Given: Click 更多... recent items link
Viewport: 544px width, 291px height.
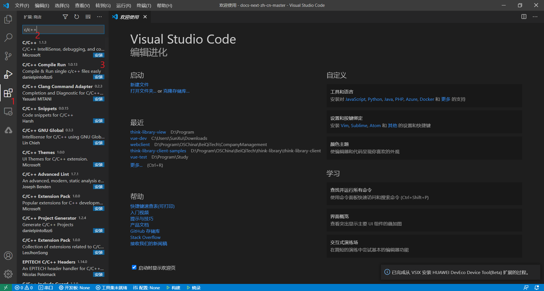Looking at the screenshot, I should coord(136,165).
